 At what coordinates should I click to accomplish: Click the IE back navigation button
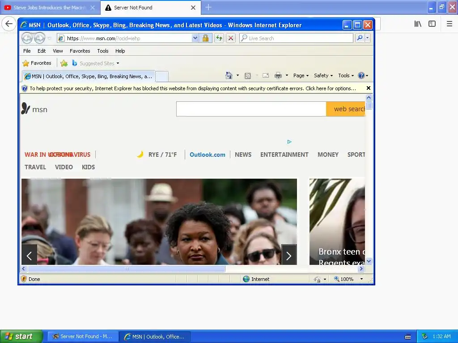tap(27, 38)
